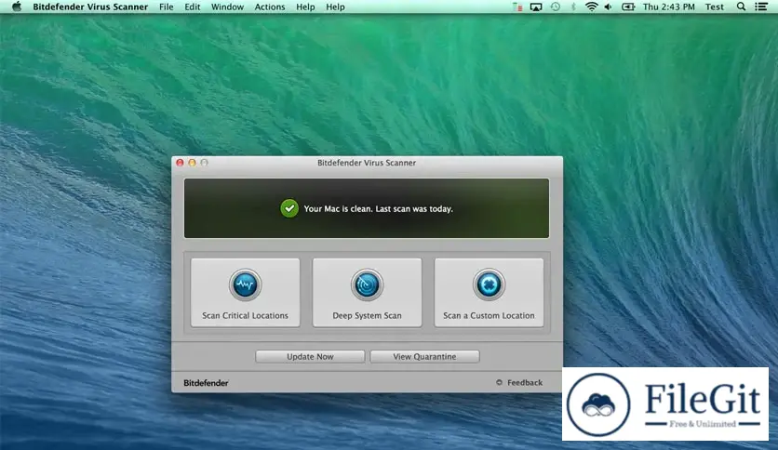Open Spotlight search in menu bar
The height and width of the screenshot is (450, 778).
click(741, 7)
